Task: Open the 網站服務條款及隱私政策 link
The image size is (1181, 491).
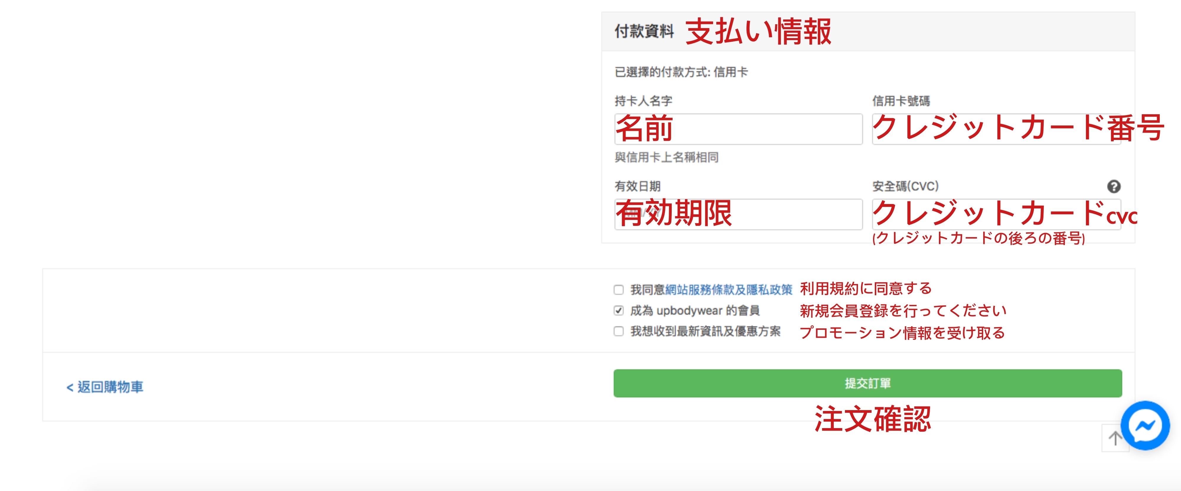Action: (x=728, y=290)
